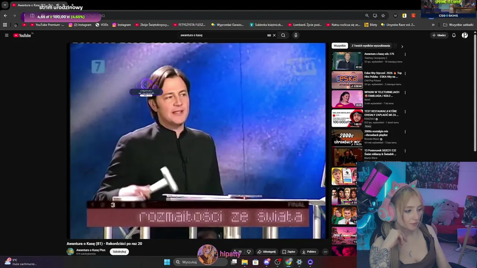Switch to Chrome from the taskbar
This screenshot has width=477, height=268.
coord(288,262)
